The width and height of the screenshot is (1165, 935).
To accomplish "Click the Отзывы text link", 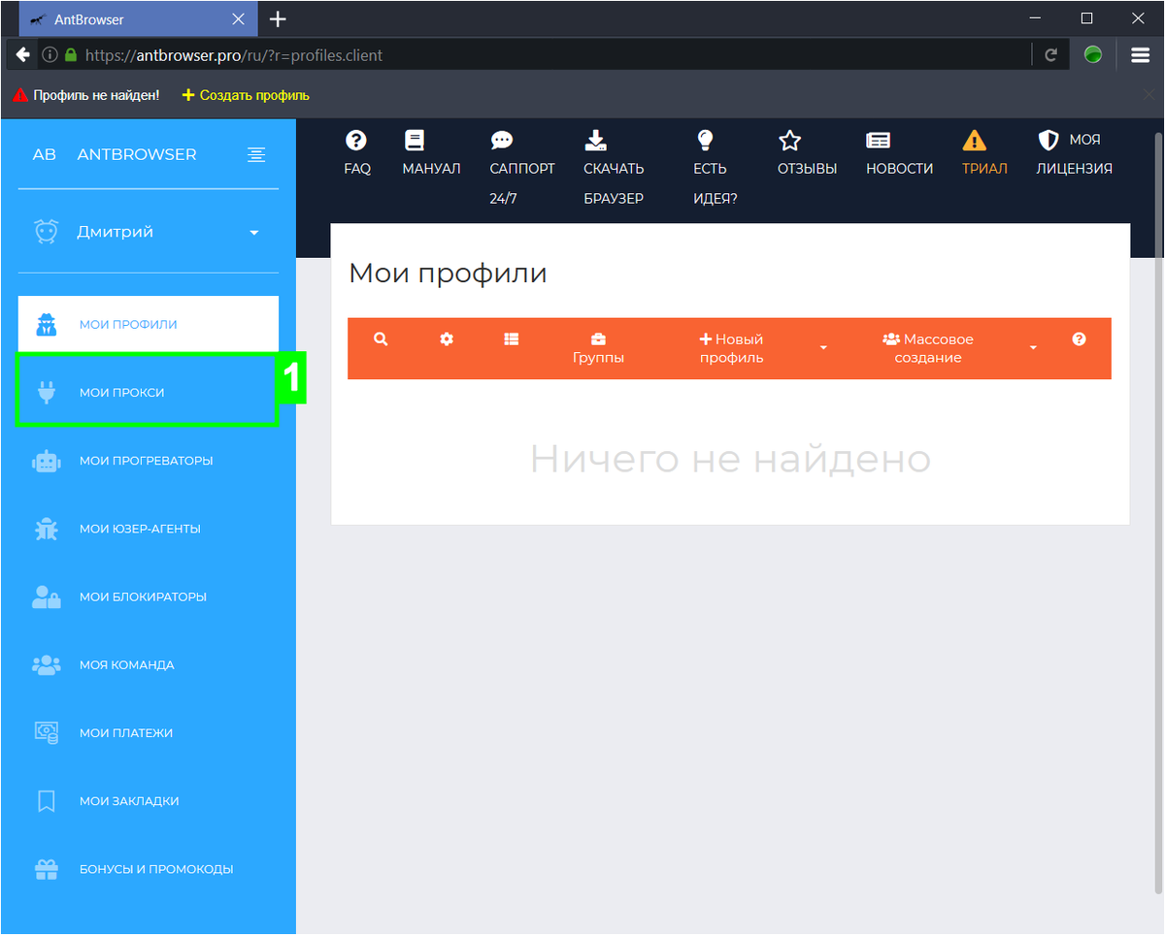I will (x=807, y=168).
